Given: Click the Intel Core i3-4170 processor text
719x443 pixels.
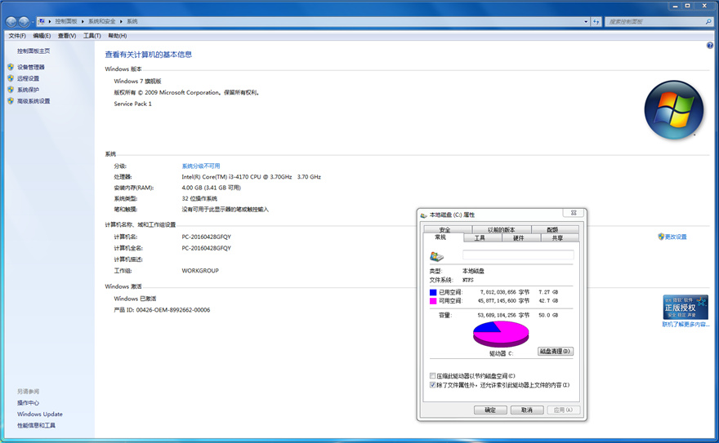Looking at the screenshot, I should (x=252, y=177).
